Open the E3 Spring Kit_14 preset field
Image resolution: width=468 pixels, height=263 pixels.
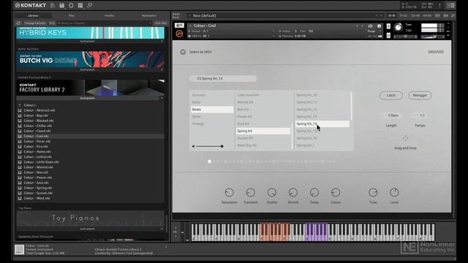(223, 79)
